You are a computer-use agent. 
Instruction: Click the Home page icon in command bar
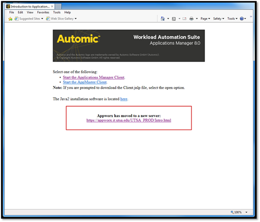163,19
